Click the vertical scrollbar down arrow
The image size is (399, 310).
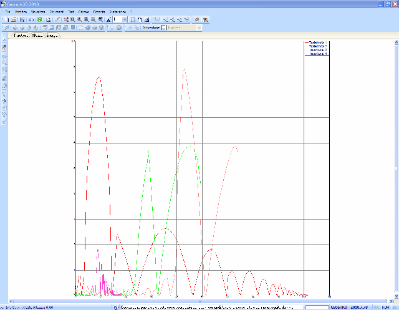[x=397, y=296]
